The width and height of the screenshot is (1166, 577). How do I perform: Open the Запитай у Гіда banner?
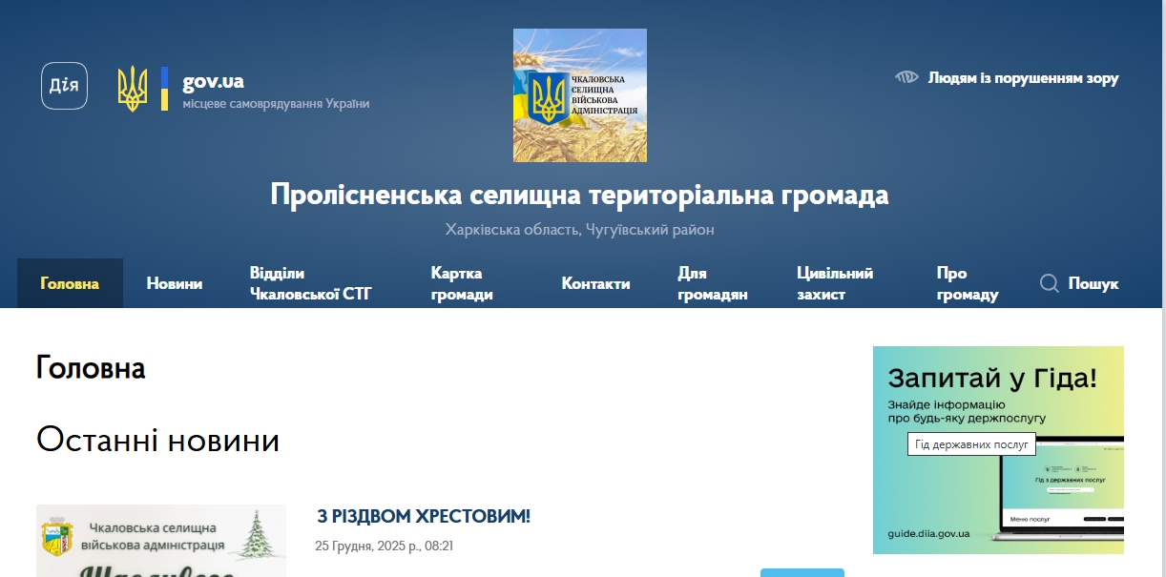[x=998, y=449]
